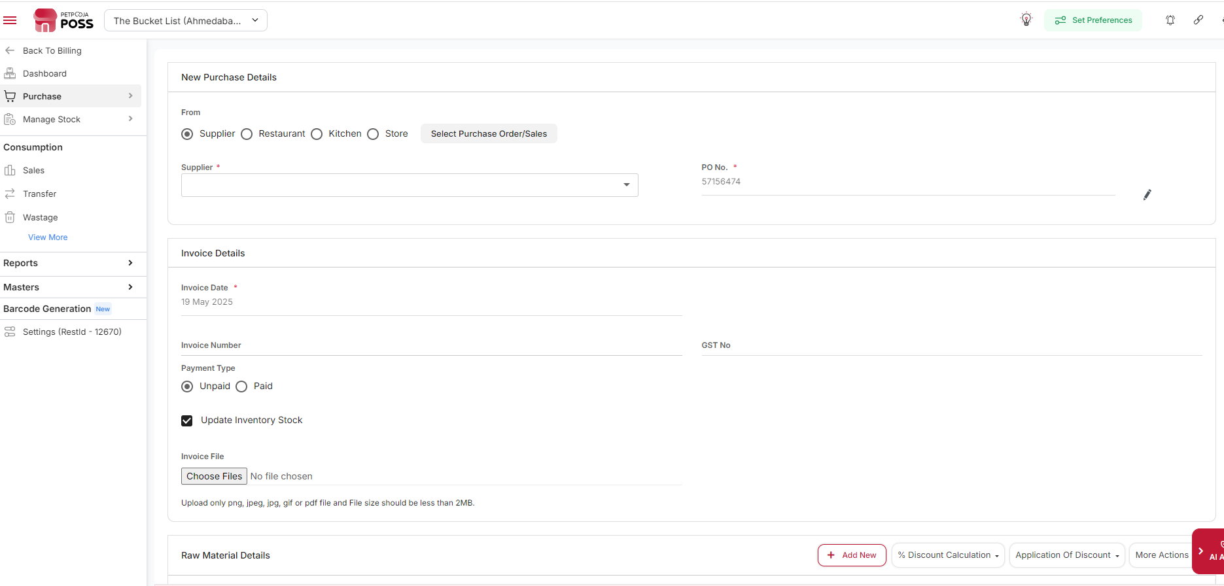Open Sales in Consumption section
The image size is (1224, 586).
[33, 170]
